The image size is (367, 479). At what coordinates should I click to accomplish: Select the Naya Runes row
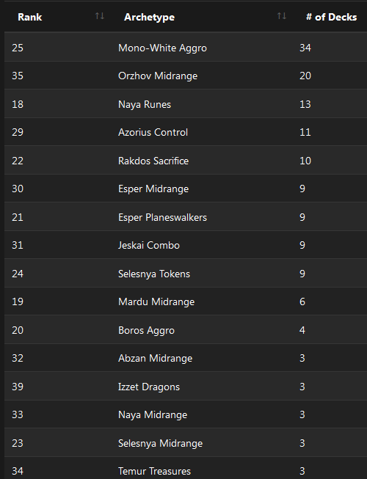(x=186, y=104)
